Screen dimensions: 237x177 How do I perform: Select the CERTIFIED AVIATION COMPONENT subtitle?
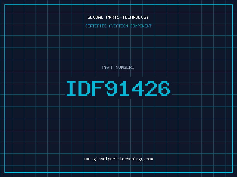coord(118,26)
